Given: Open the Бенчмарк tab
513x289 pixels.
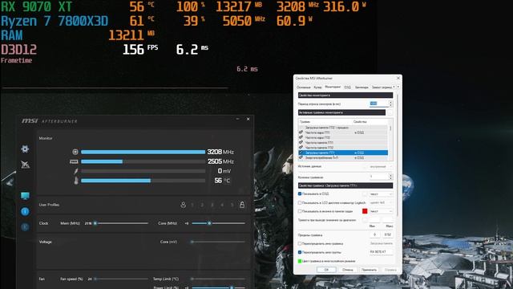Looking at the screenshot, I should pyautogui.click(x=362, y=88).
